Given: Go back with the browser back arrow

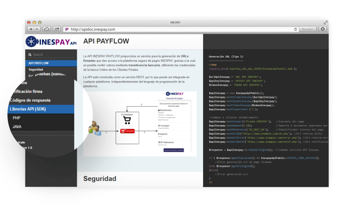Looking at the screenshot, I should tap(30, 29).
